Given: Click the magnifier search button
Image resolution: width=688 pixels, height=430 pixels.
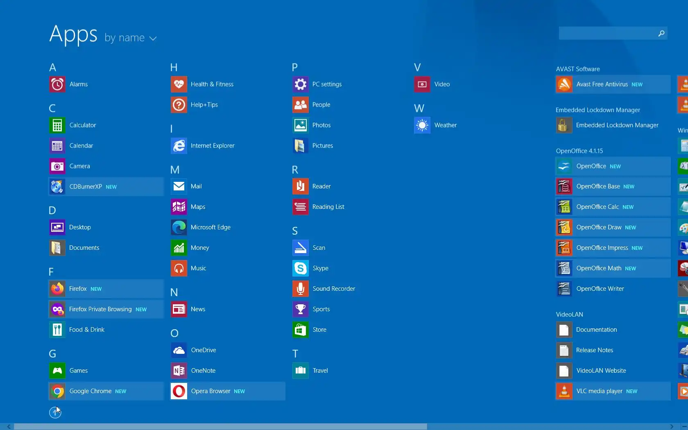Looking at the screenshot, I should tap(661, 33).
